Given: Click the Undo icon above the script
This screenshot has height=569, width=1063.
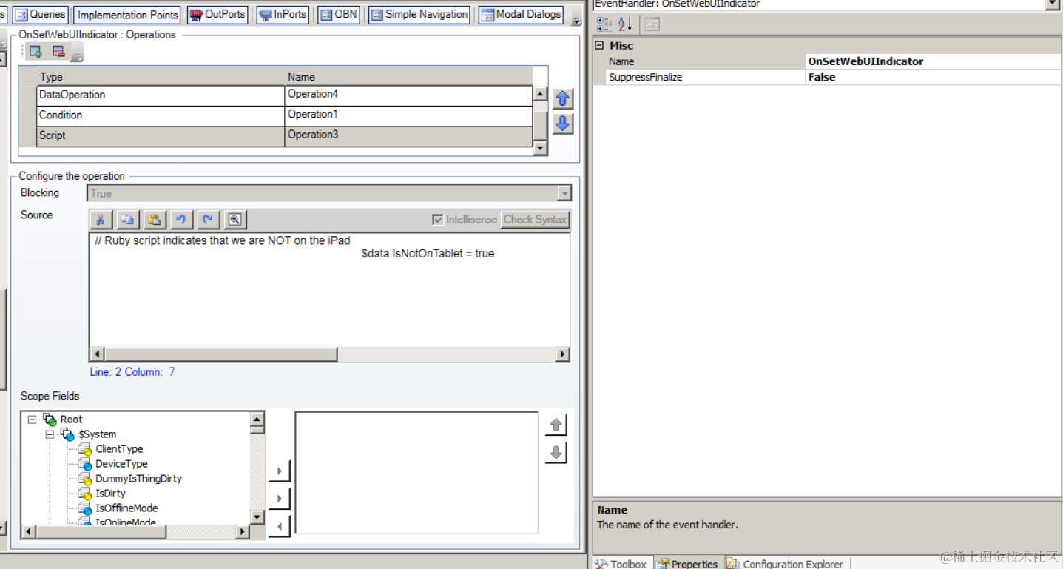Looking at the screenshot, I should (181, 219).
